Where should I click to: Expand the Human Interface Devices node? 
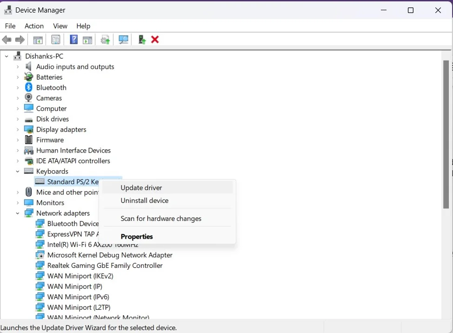tap(18, 151)
